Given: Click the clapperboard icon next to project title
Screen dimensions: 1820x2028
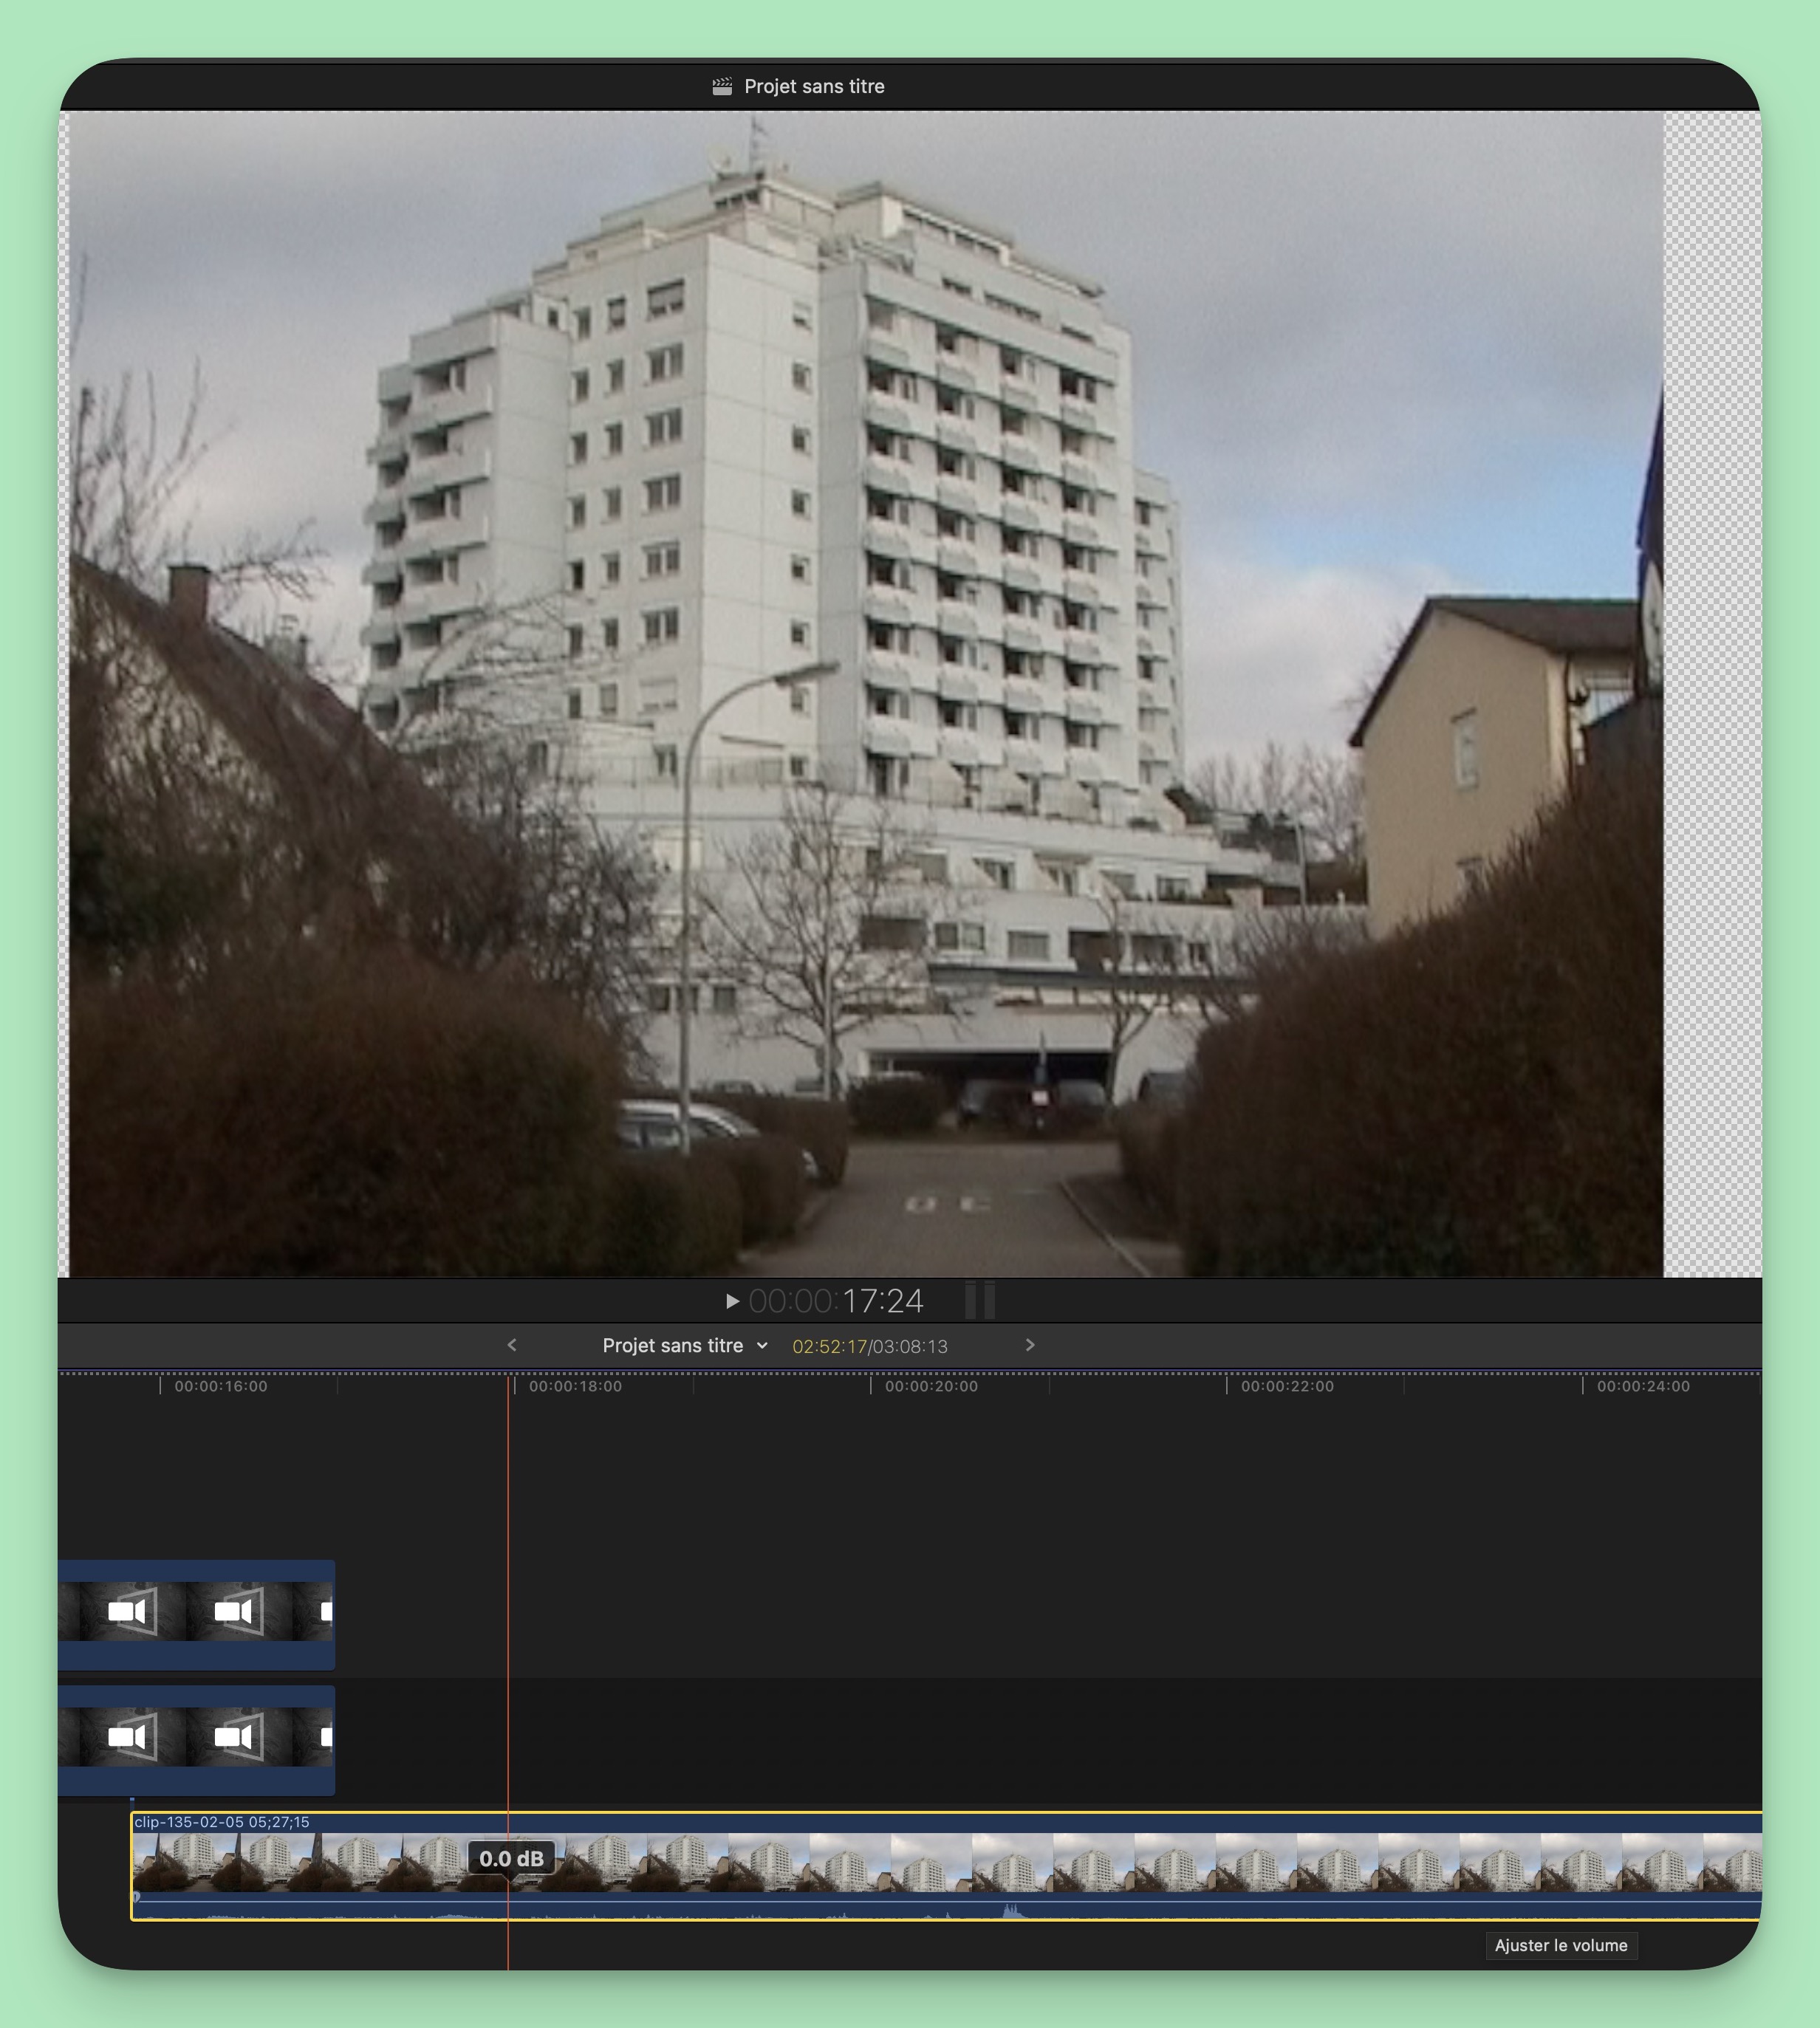Looking at the screenshot, I should [x=722, y=87].
